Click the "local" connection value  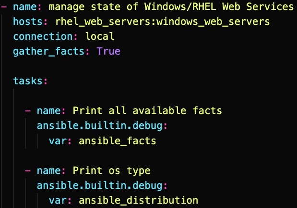(100, 36)
